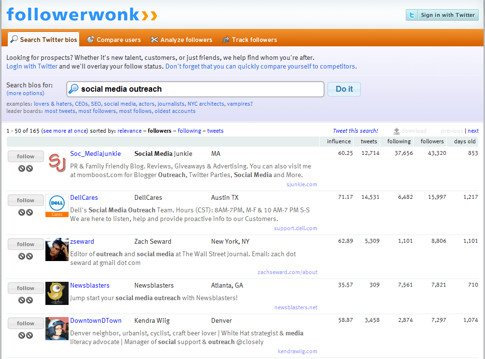Click the block icon beneath DellCares' follow button

pyautogui.click(x=30, y=211)
